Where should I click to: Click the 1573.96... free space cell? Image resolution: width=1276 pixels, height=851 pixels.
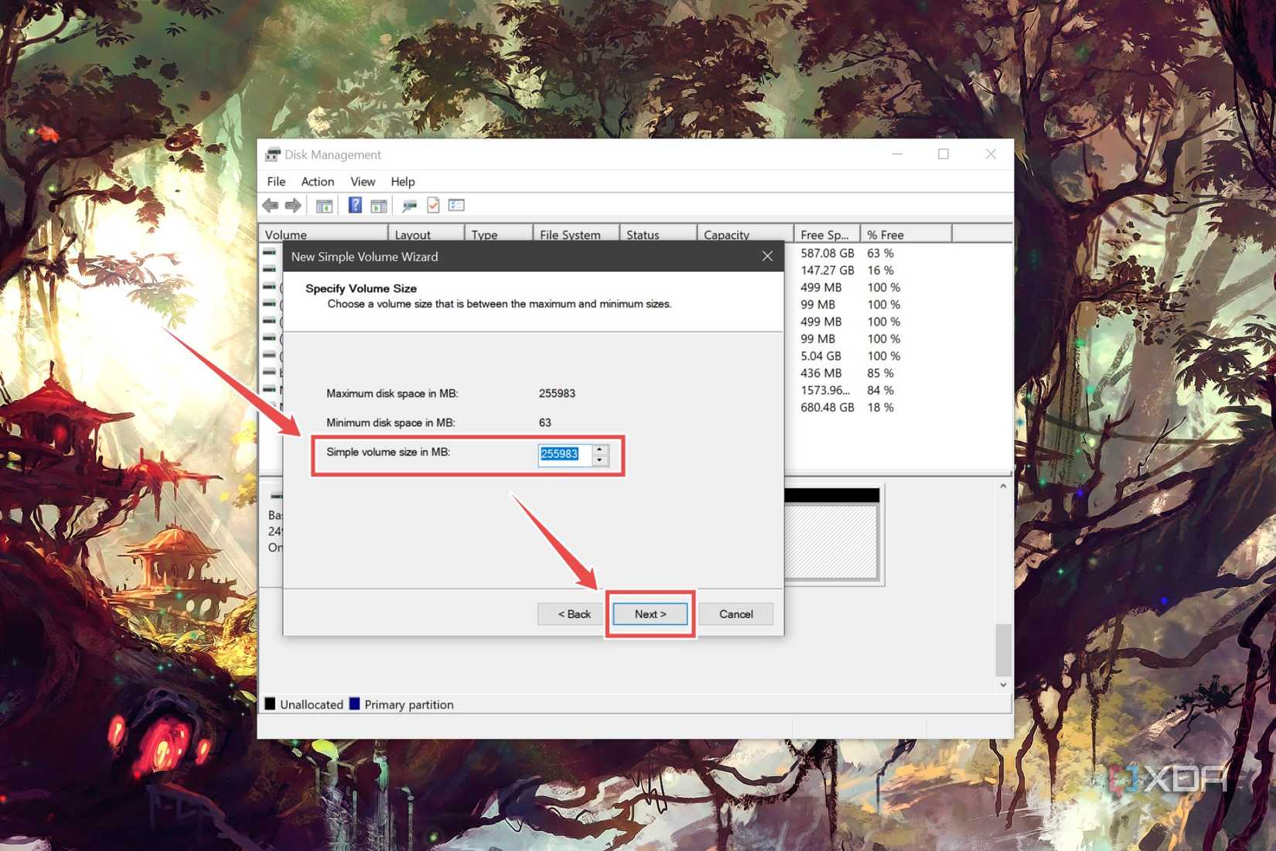click(826, 390)
